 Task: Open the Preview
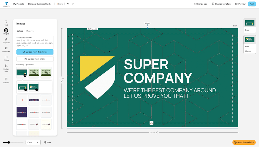pos(240,4)
